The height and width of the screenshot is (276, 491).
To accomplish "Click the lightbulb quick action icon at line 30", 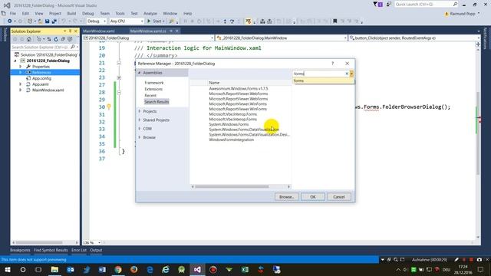I will [x=109, y=107].
